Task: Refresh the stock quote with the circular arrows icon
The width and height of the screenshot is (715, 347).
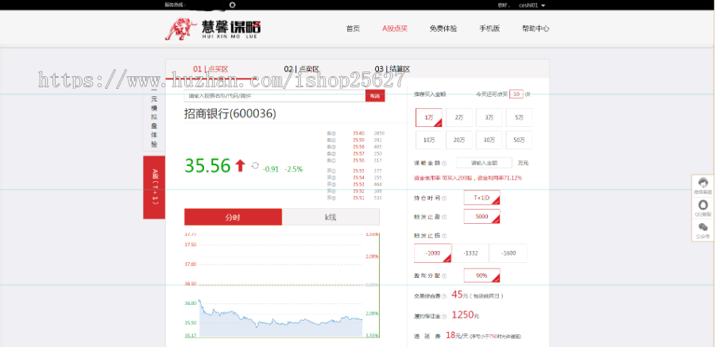Action: point(255,165)
